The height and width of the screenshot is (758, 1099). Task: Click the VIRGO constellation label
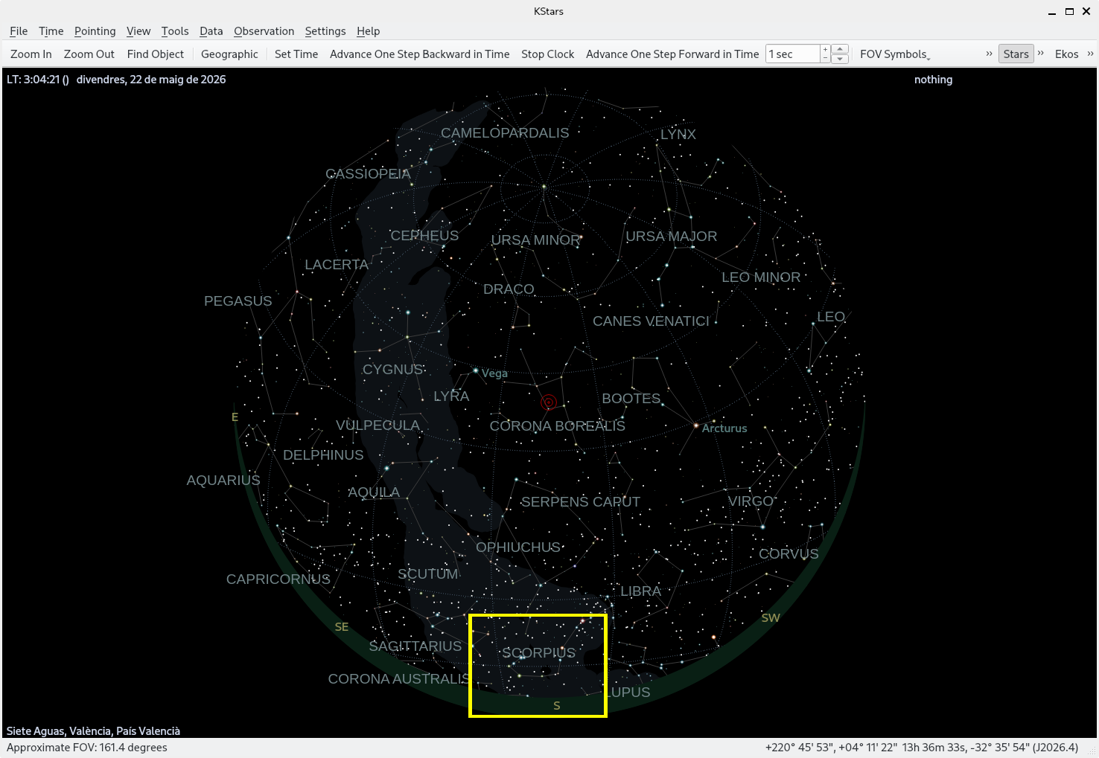(x=751, y=501)
